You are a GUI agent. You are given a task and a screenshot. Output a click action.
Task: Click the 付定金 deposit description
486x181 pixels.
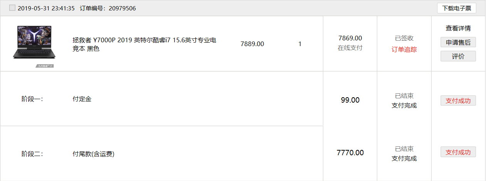click(x=82, y=99)
